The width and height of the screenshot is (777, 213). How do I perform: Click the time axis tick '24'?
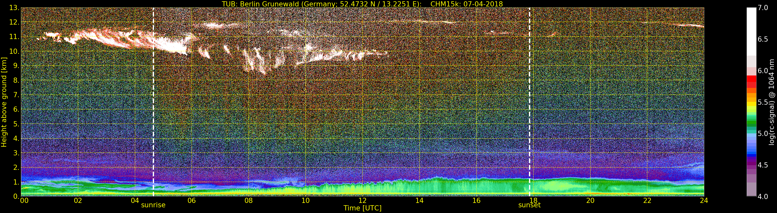coord(704,201)
